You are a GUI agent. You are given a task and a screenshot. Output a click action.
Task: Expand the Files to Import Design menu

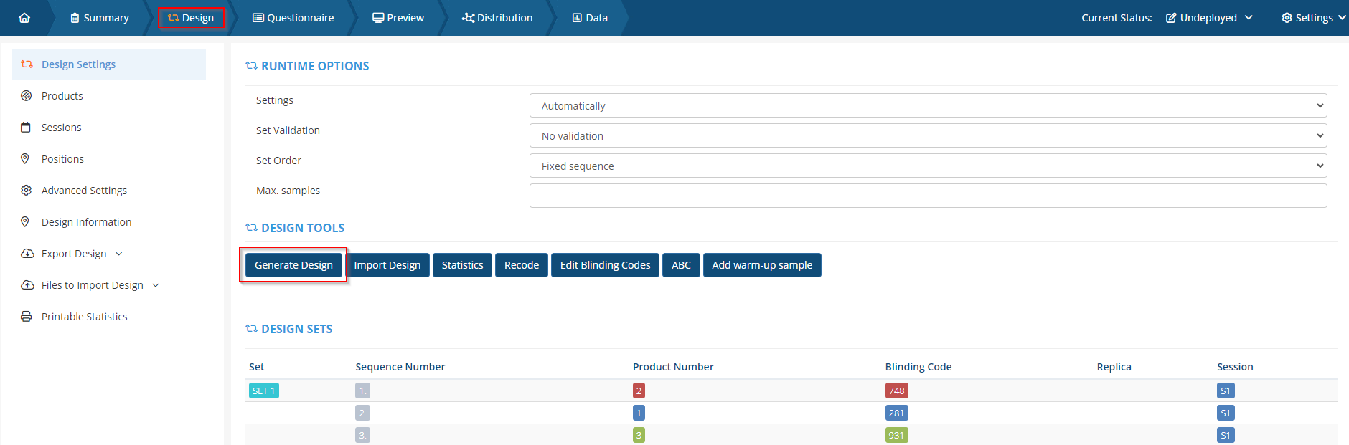pos(92,285)
